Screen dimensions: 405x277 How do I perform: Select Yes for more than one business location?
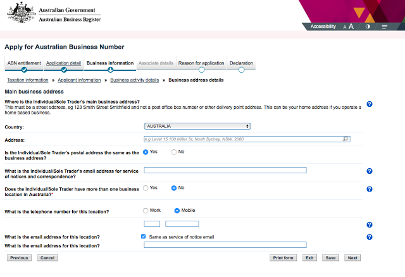pos(146,188)
